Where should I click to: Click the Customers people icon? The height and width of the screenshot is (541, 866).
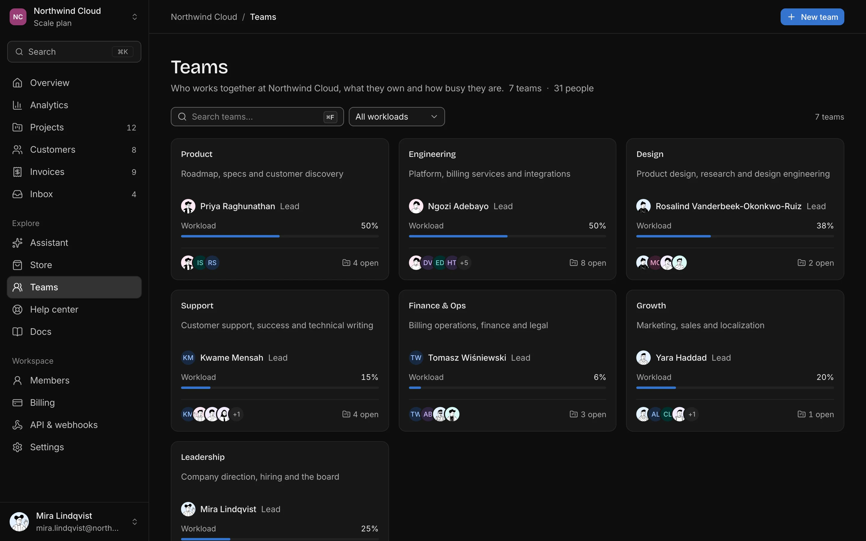[17, 150]
